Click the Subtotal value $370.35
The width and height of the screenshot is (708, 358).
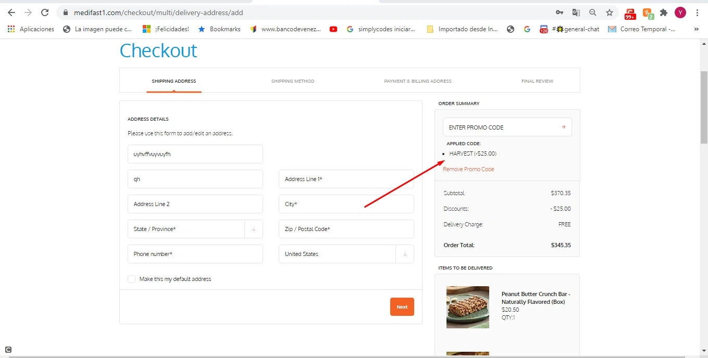tap(561, 193)
